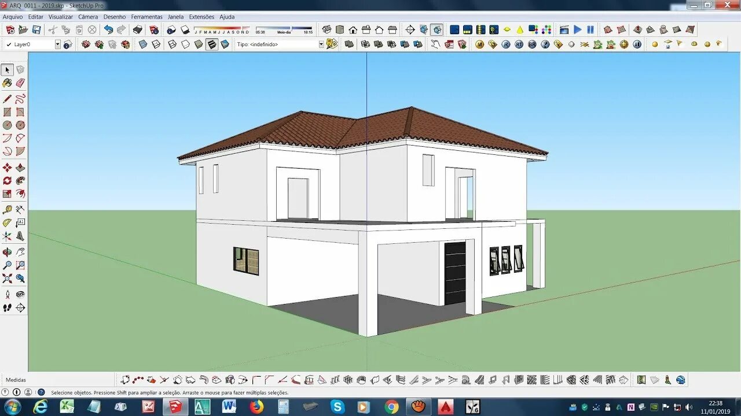Open the Câmera menu
Viewport: 741px width, 416px height.
88,17
